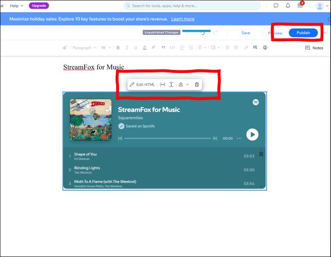Image resolution: width=331 pixels, height=257 pixels.
Task: Click the embed height adjust icon
Action: click(172, 85)
